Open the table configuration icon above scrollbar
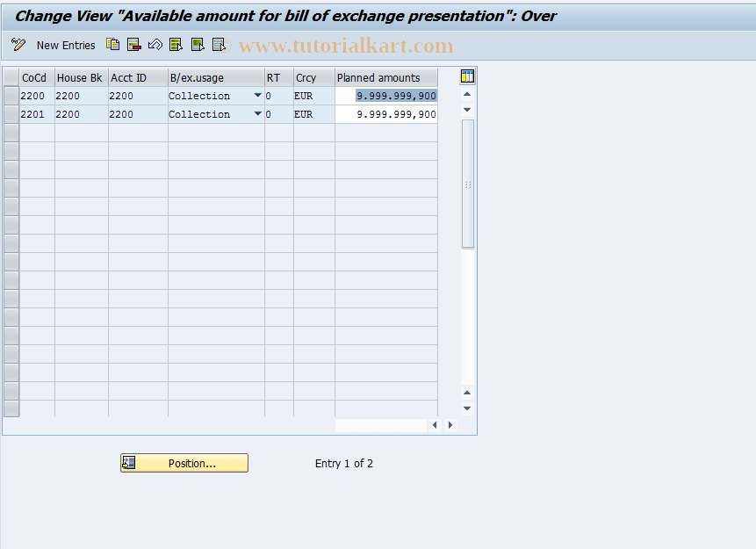756x549 pixels. [x=466, y=76]
